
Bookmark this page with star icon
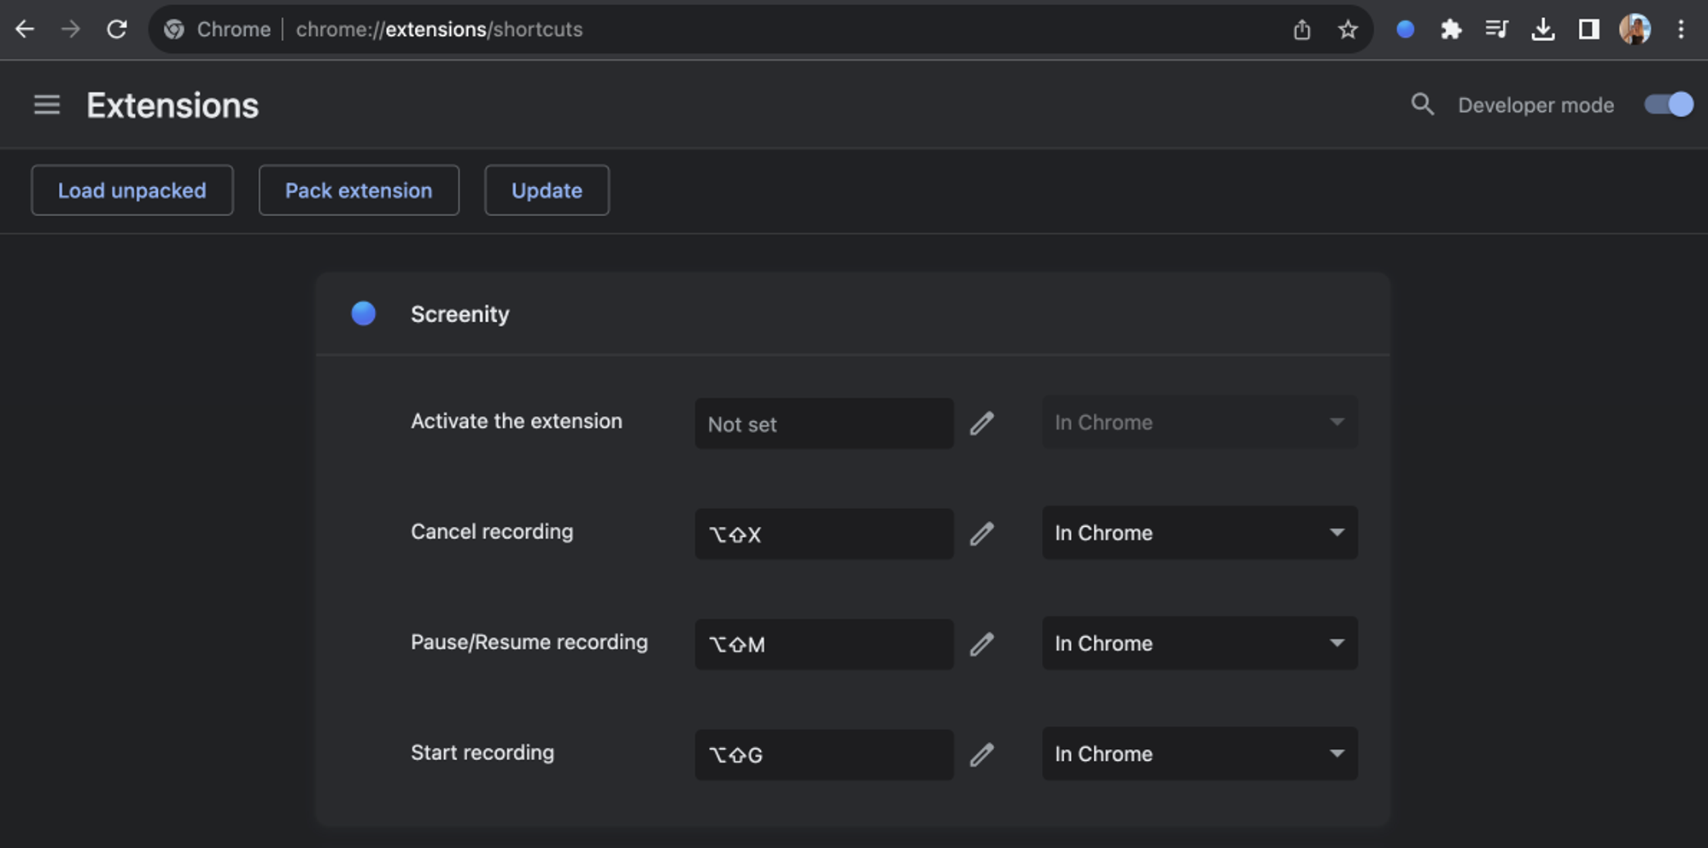[1348, 30]
